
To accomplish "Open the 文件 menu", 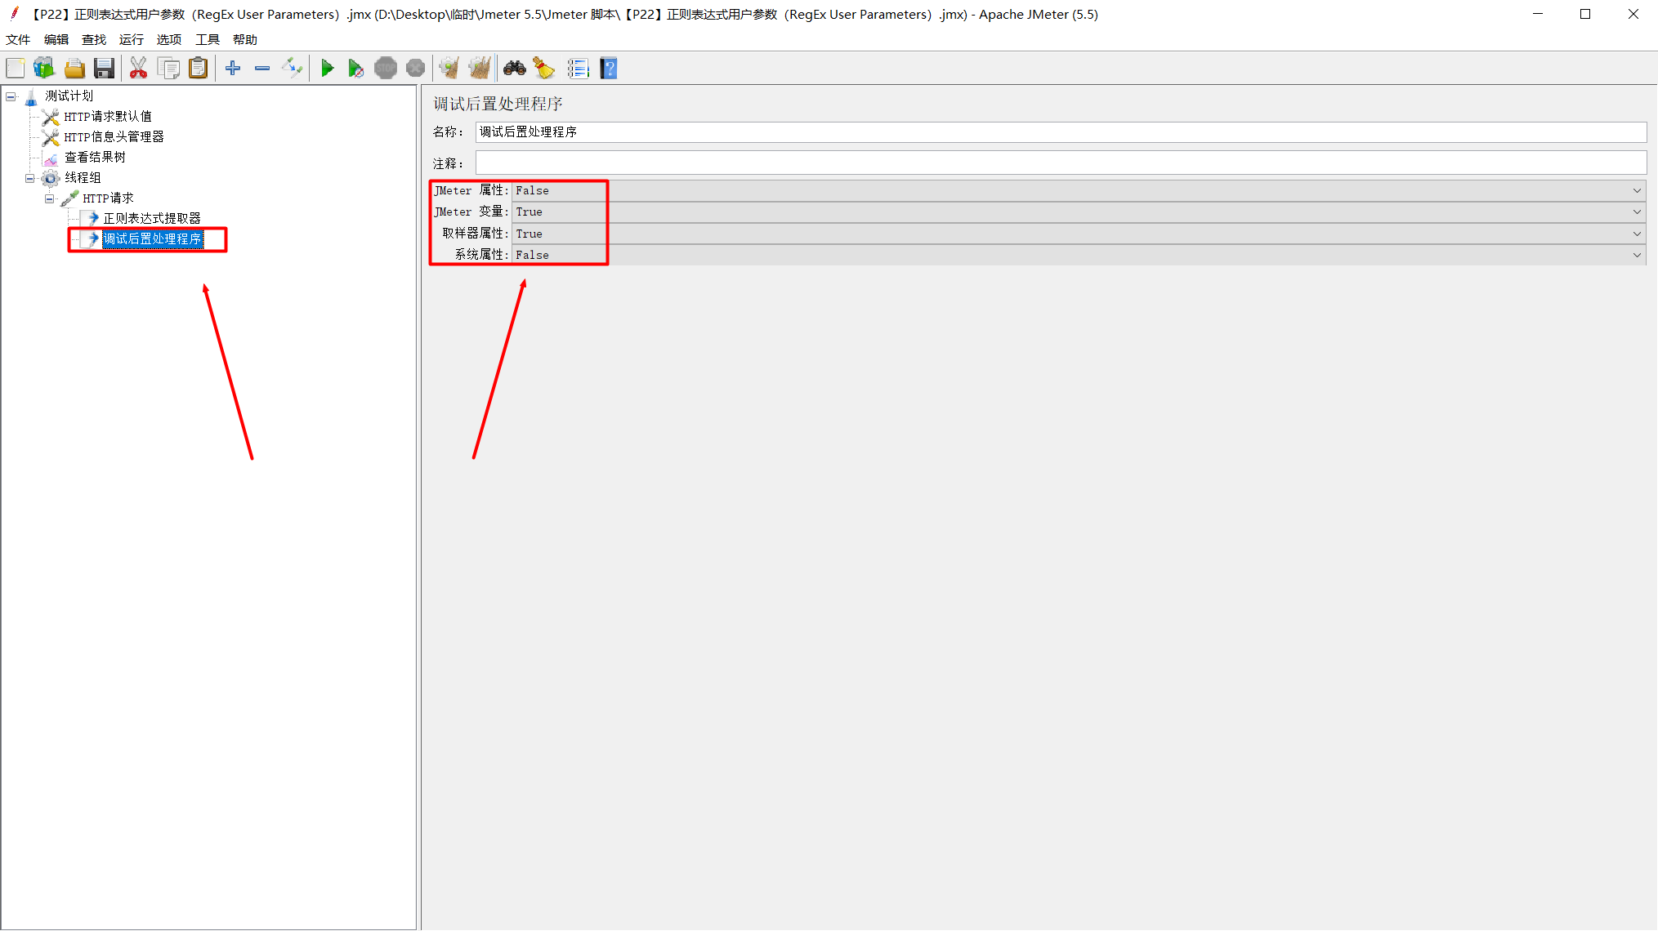I will coord(18,40).
